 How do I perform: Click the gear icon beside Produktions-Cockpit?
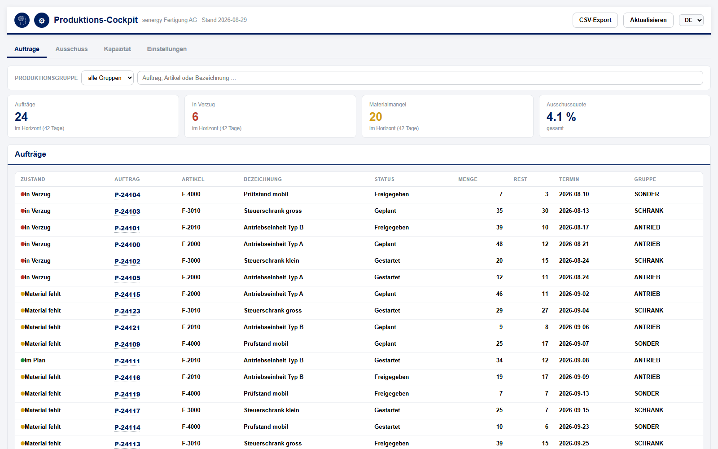click(x=42, y=20)
